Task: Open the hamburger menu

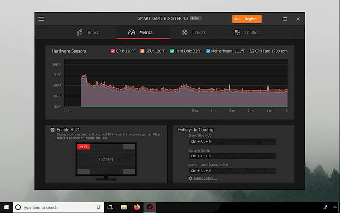Action: pos(41,19)
